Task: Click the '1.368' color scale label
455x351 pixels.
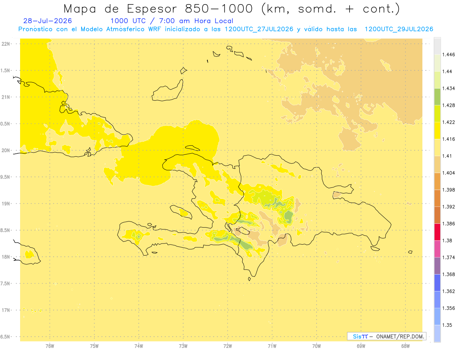Action: point(449,274)
